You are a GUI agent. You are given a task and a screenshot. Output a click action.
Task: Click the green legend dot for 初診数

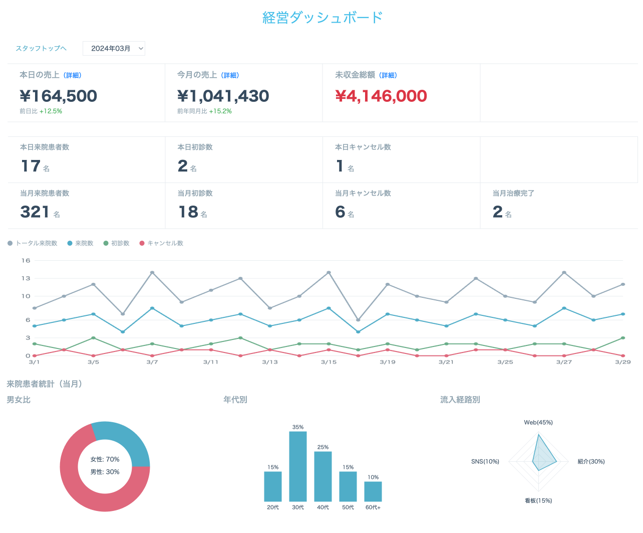pyautogui.click(x=106, y=243)
